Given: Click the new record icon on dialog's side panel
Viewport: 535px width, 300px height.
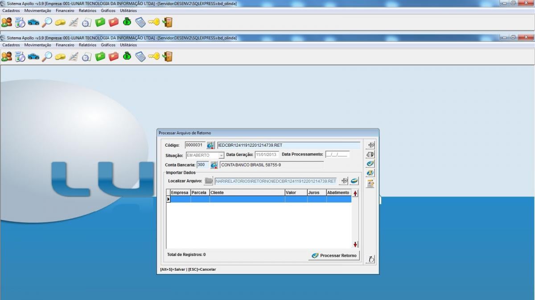Looking at the screenshot, I should click(370, 145).
